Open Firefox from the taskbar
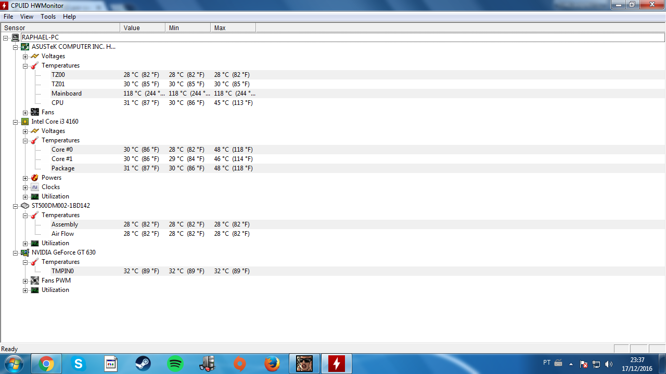This screenshot has width=666, height=374. (272, 364)
